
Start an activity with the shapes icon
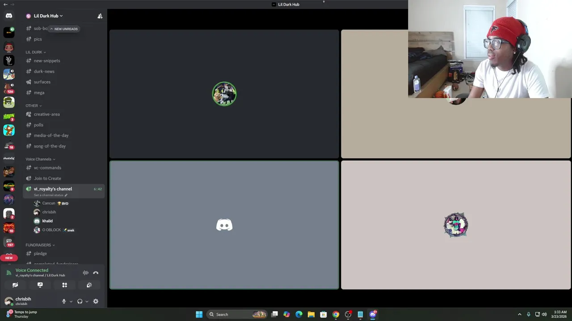(x=64, y=285)
